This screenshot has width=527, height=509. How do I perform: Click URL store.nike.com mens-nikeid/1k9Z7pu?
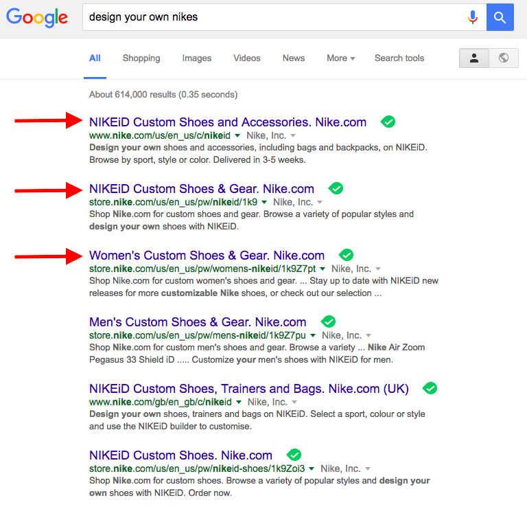(198, 335)
